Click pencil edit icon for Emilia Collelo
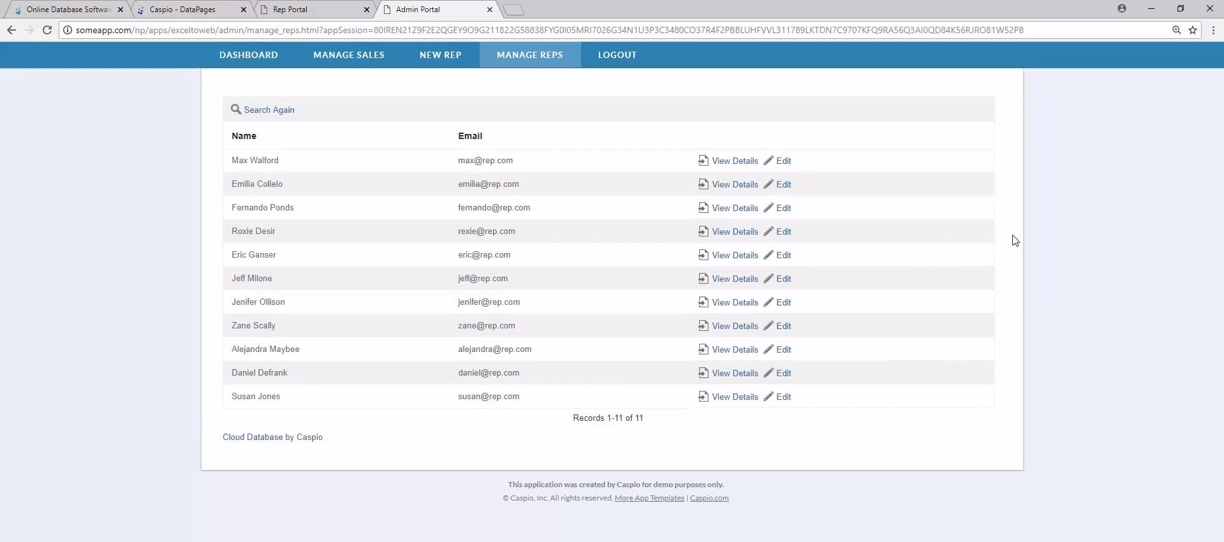Image resolution: width=1224 pixels, height=542 pixels. point(768,184)
